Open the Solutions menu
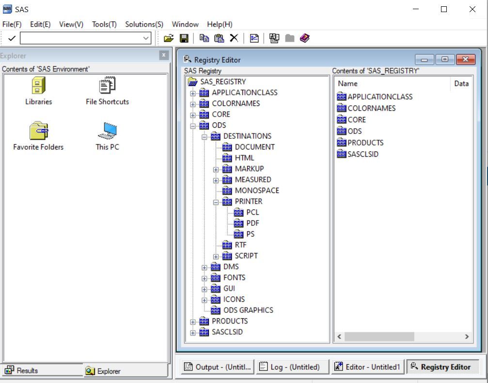This screenshot has height=383, width=488. [x=143, y=24]
